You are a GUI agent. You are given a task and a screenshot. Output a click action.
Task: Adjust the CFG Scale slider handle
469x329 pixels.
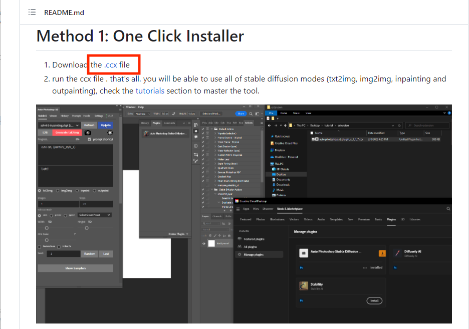pyautogui.click(x=47, y=240)
